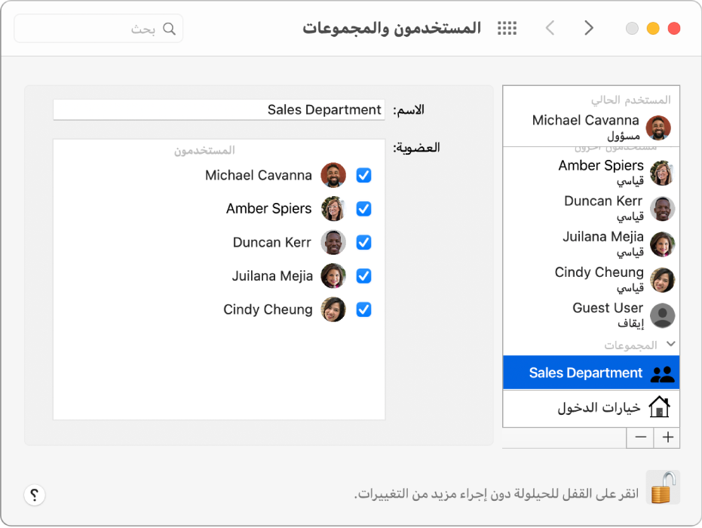Uncheck Amber Spiers in the membership list
This screenshot has height=528, width=702.
(x=363, y=209)
